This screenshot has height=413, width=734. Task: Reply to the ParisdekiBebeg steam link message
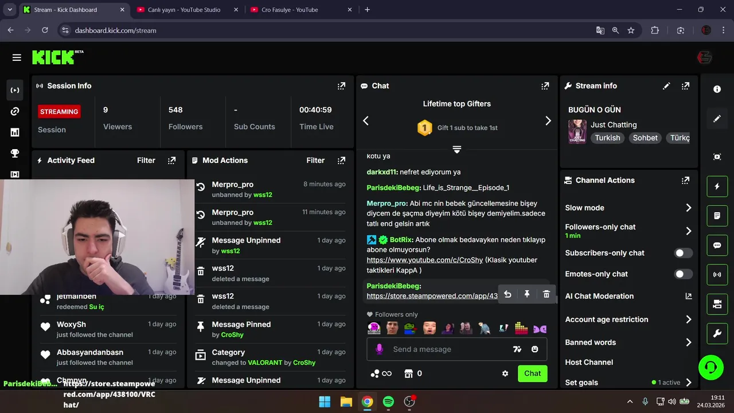[x=507, y=294]
